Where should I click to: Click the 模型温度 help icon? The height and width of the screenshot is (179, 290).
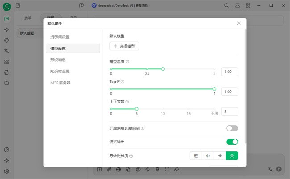click(128, 61)
